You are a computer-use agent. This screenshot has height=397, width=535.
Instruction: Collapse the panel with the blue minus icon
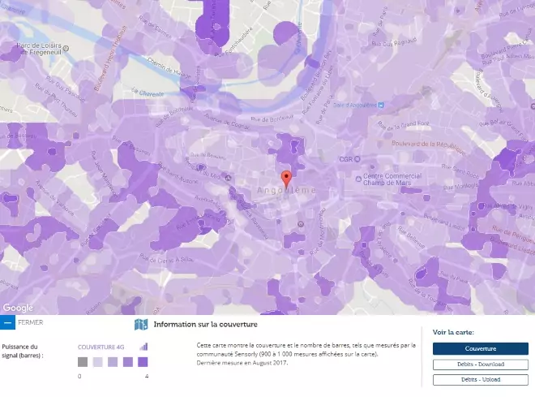tap(7, 322)
